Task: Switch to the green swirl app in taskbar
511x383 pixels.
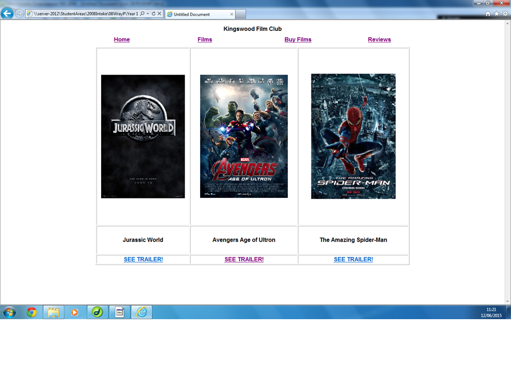Action: (97, 312)
